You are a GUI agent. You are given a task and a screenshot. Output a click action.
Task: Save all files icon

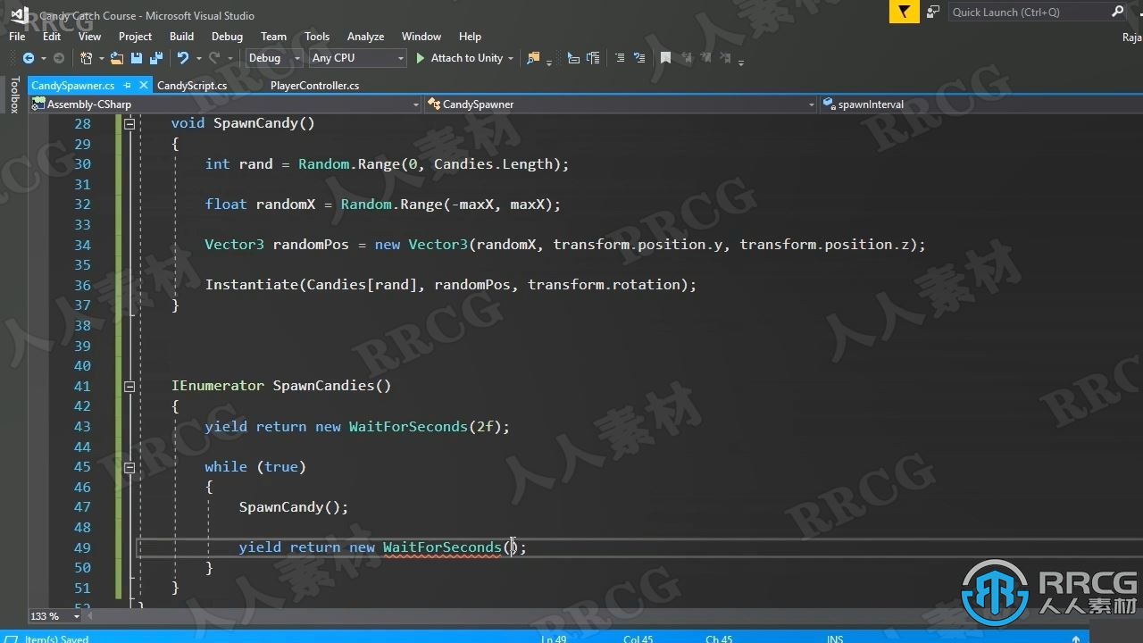[x=156, y=58]
